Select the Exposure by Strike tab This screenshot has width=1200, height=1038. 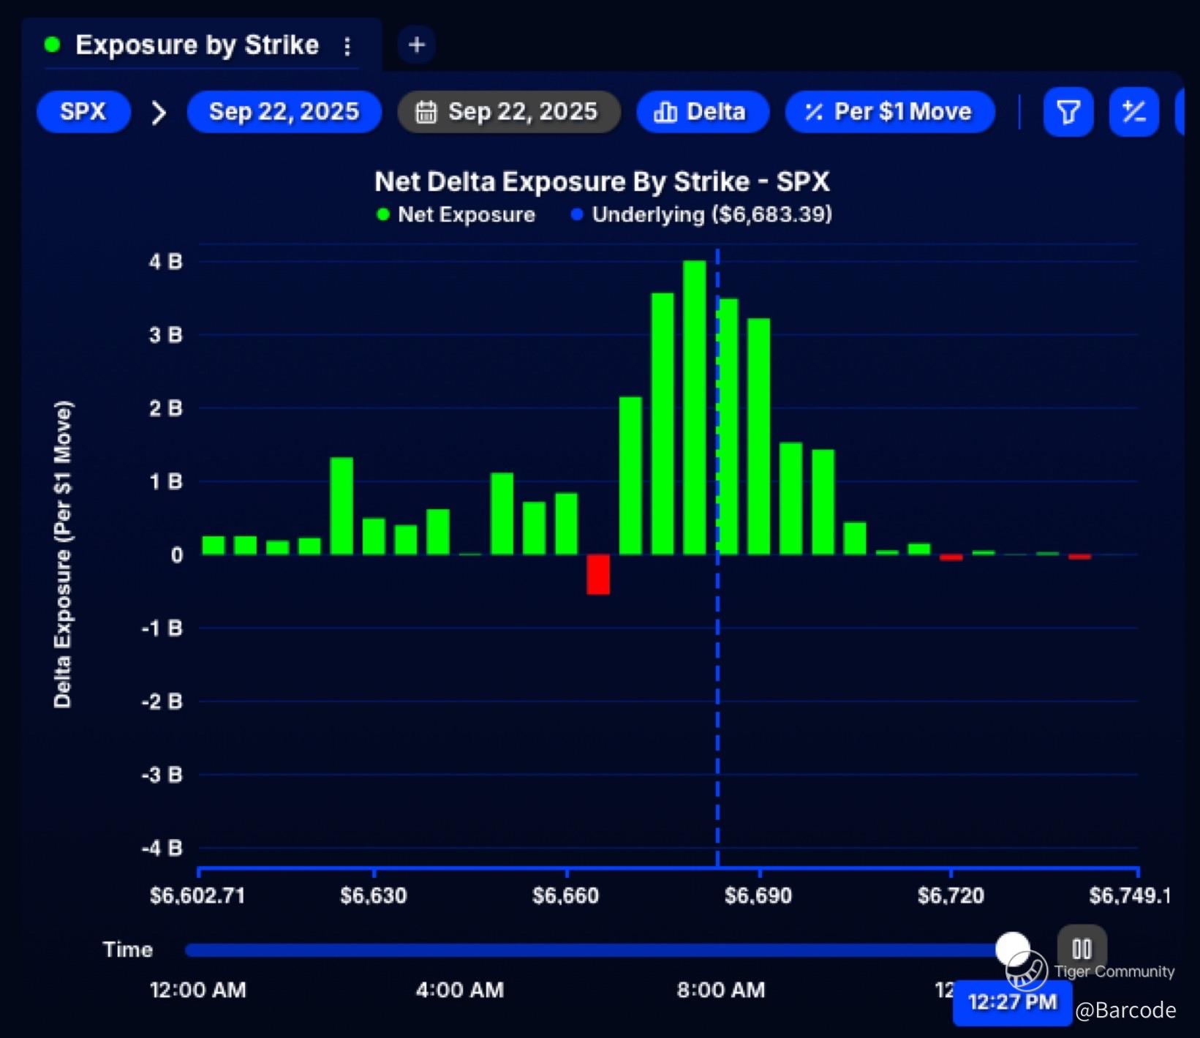pos(197,45)
